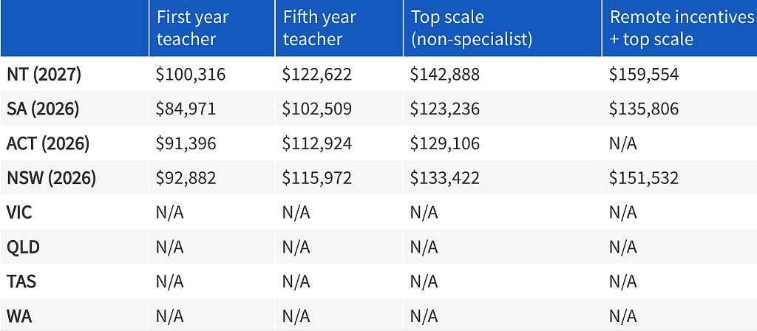
Task: Select the Top scale (non-specialist) header
Action: click(x=471, y=28)
